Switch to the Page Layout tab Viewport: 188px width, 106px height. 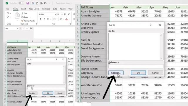tap(34, 9)
